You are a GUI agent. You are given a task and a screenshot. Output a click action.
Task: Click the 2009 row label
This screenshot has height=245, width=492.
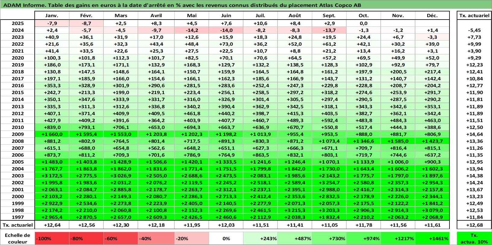pyautogui.click(x=17, y=134)
